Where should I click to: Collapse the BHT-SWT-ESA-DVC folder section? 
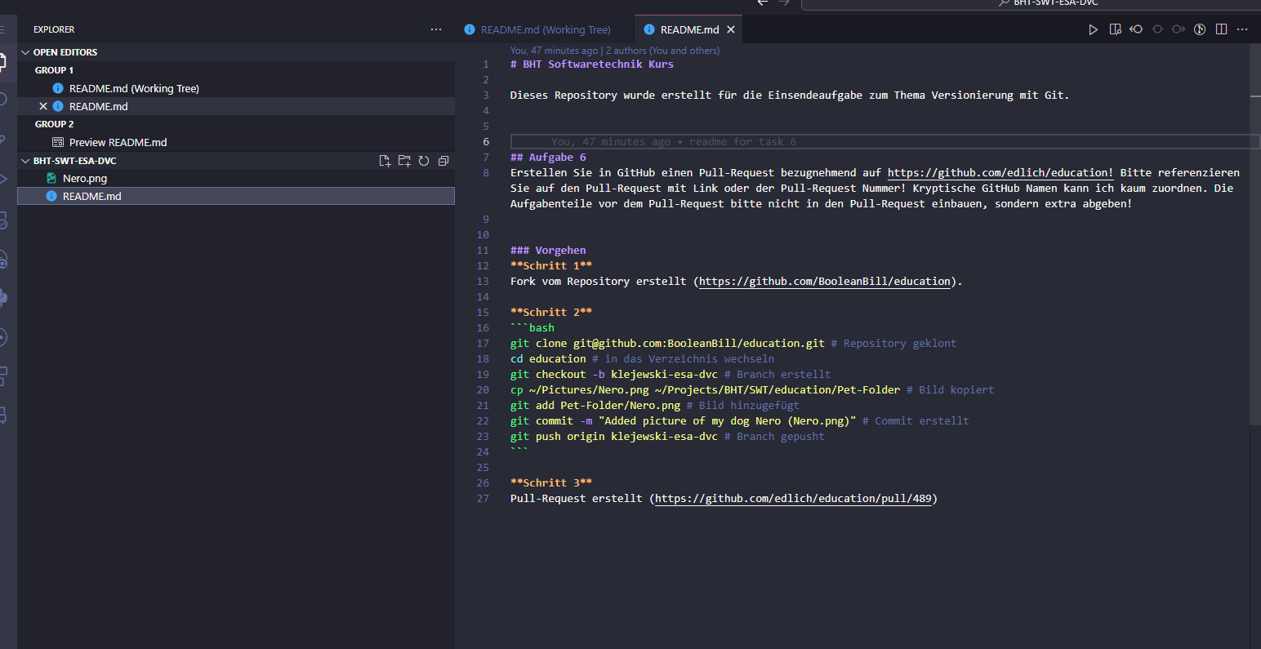click(25, 161)
